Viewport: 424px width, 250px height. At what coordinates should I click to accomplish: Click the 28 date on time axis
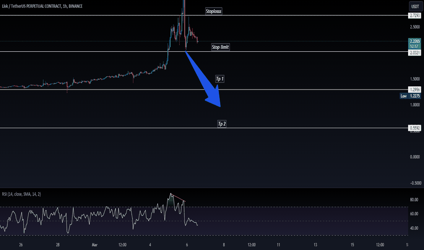(x=58, y=245)
